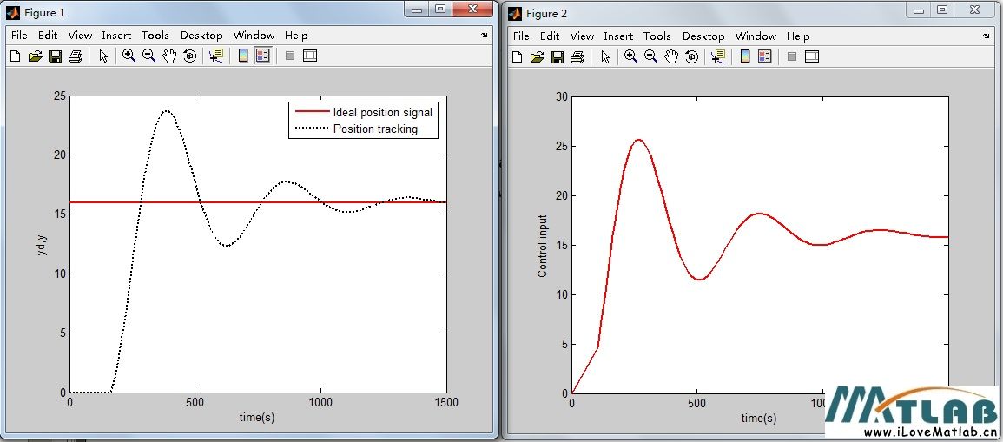The width and height of the screenshot is (1003, 442).
Task: Click 'Control input' axis label in Figure 2
Action: tap(543, 247)
